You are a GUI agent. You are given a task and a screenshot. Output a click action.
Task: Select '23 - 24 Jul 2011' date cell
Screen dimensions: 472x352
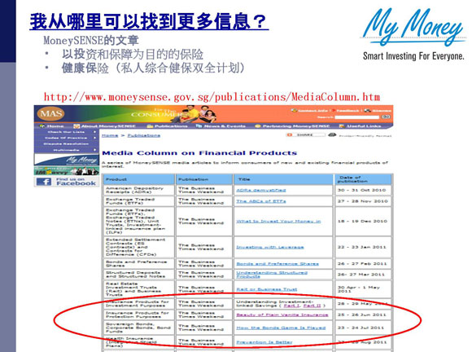(363, 328)
